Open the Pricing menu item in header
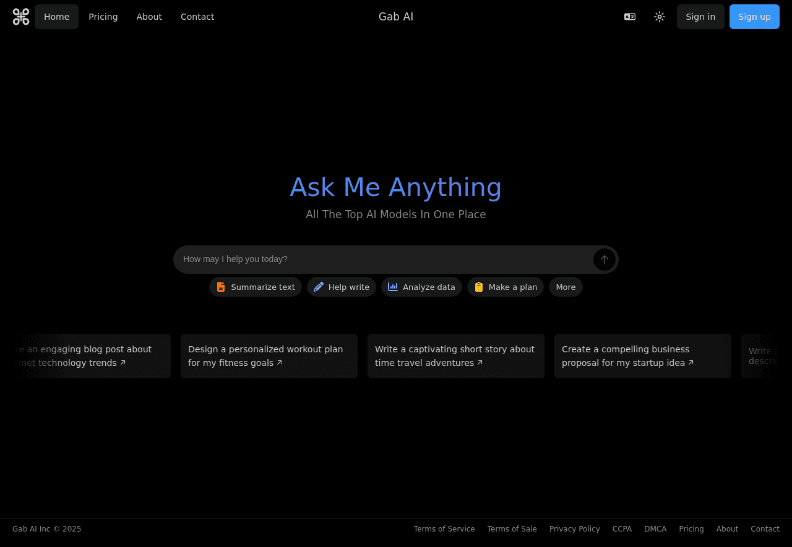The width and height of the screenshot is (792, 547). [x=103, y=17]
